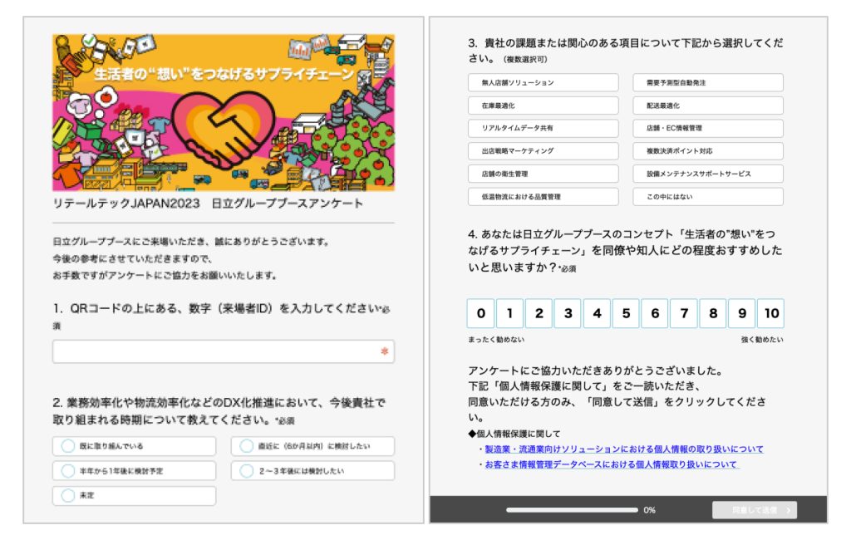Select the 配送最適化 choice
Image resolution: width=851 pixels, height=540 pixels.
(x=708, y=106)
